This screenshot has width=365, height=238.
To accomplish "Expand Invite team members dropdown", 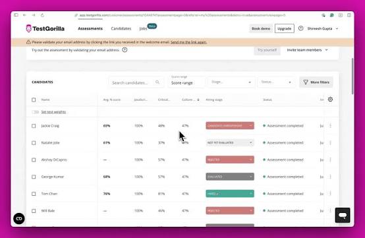I will click(307, 50).
